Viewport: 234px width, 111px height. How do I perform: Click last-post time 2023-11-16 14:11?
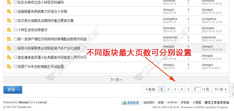point(212,13)
